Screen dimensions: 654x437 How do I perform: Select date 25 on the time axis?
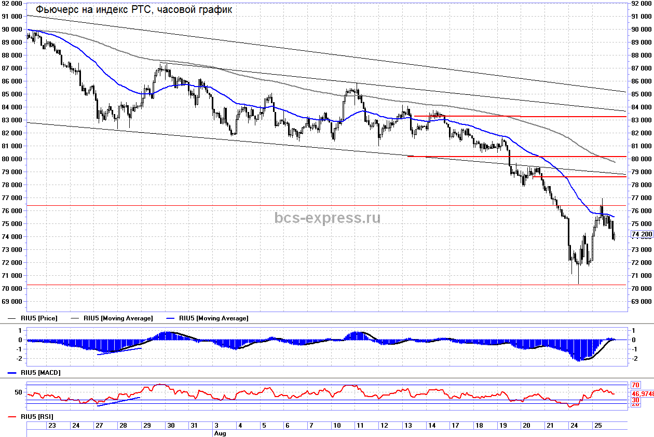[x=597, y=426]
